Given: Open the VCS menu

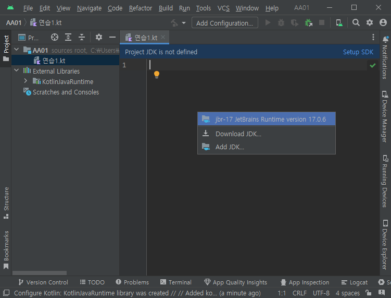Looking at the screenshot, I should [223, 8].
